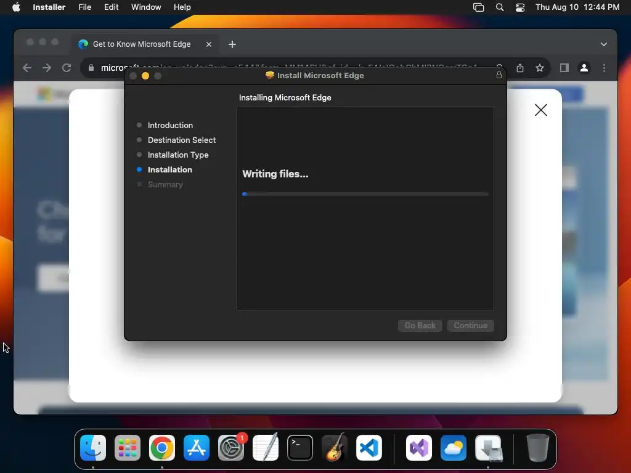Viewport: 631px width, 473px height.
Task: Select the Installation step
Action: (x=170, y=170)
